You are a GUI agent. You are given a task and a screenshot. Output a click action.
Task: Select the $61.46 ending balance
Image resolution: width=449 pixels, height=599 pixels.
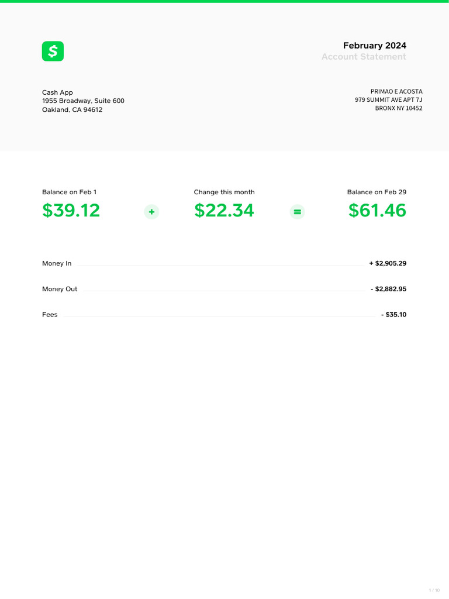(x=377, y=211)
